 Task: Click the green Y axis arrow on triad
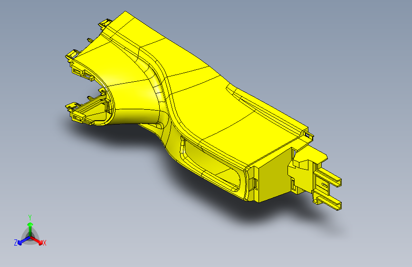coord(30,229)
